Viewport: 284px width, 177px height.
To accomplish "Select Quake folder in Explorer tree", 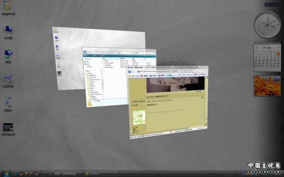I will click(91, 84).
